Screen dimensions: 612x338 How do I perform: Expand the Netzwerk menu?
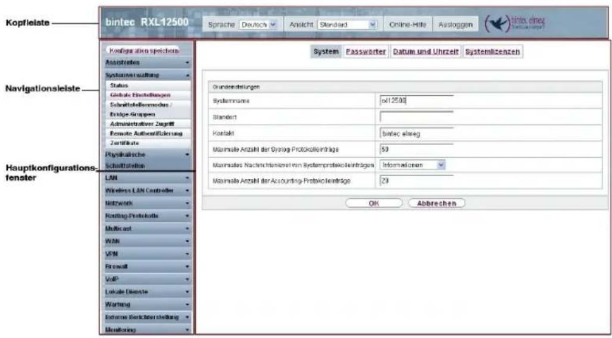coord(148,204)
